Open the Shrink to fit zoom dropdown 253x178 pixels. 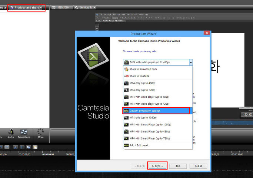(85, 7)
